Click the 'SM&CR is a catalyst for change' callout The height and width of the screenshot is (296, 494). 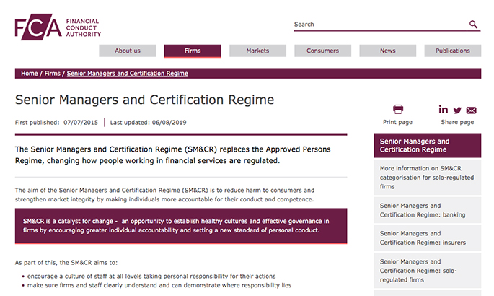pyautogui.click(x=181, y=226)
